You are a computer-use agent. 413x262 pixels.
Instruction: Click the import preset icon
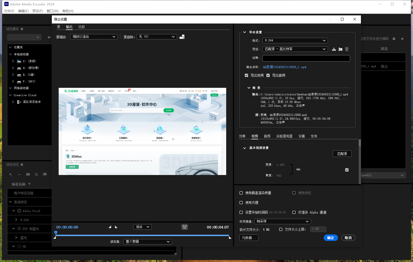340,49
